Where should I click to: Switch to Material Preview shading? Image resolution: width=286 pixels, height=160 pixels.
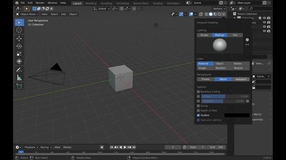pyautogui.click(x=215, y=14)
